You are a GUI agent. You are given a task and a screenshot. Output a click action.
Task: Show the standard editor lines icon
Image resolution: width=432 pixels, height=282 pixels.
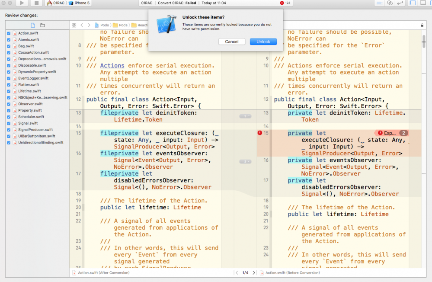[x=380, y=3]
